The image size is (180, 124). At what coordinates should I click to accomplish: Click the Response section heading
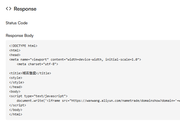coord(25,9)
